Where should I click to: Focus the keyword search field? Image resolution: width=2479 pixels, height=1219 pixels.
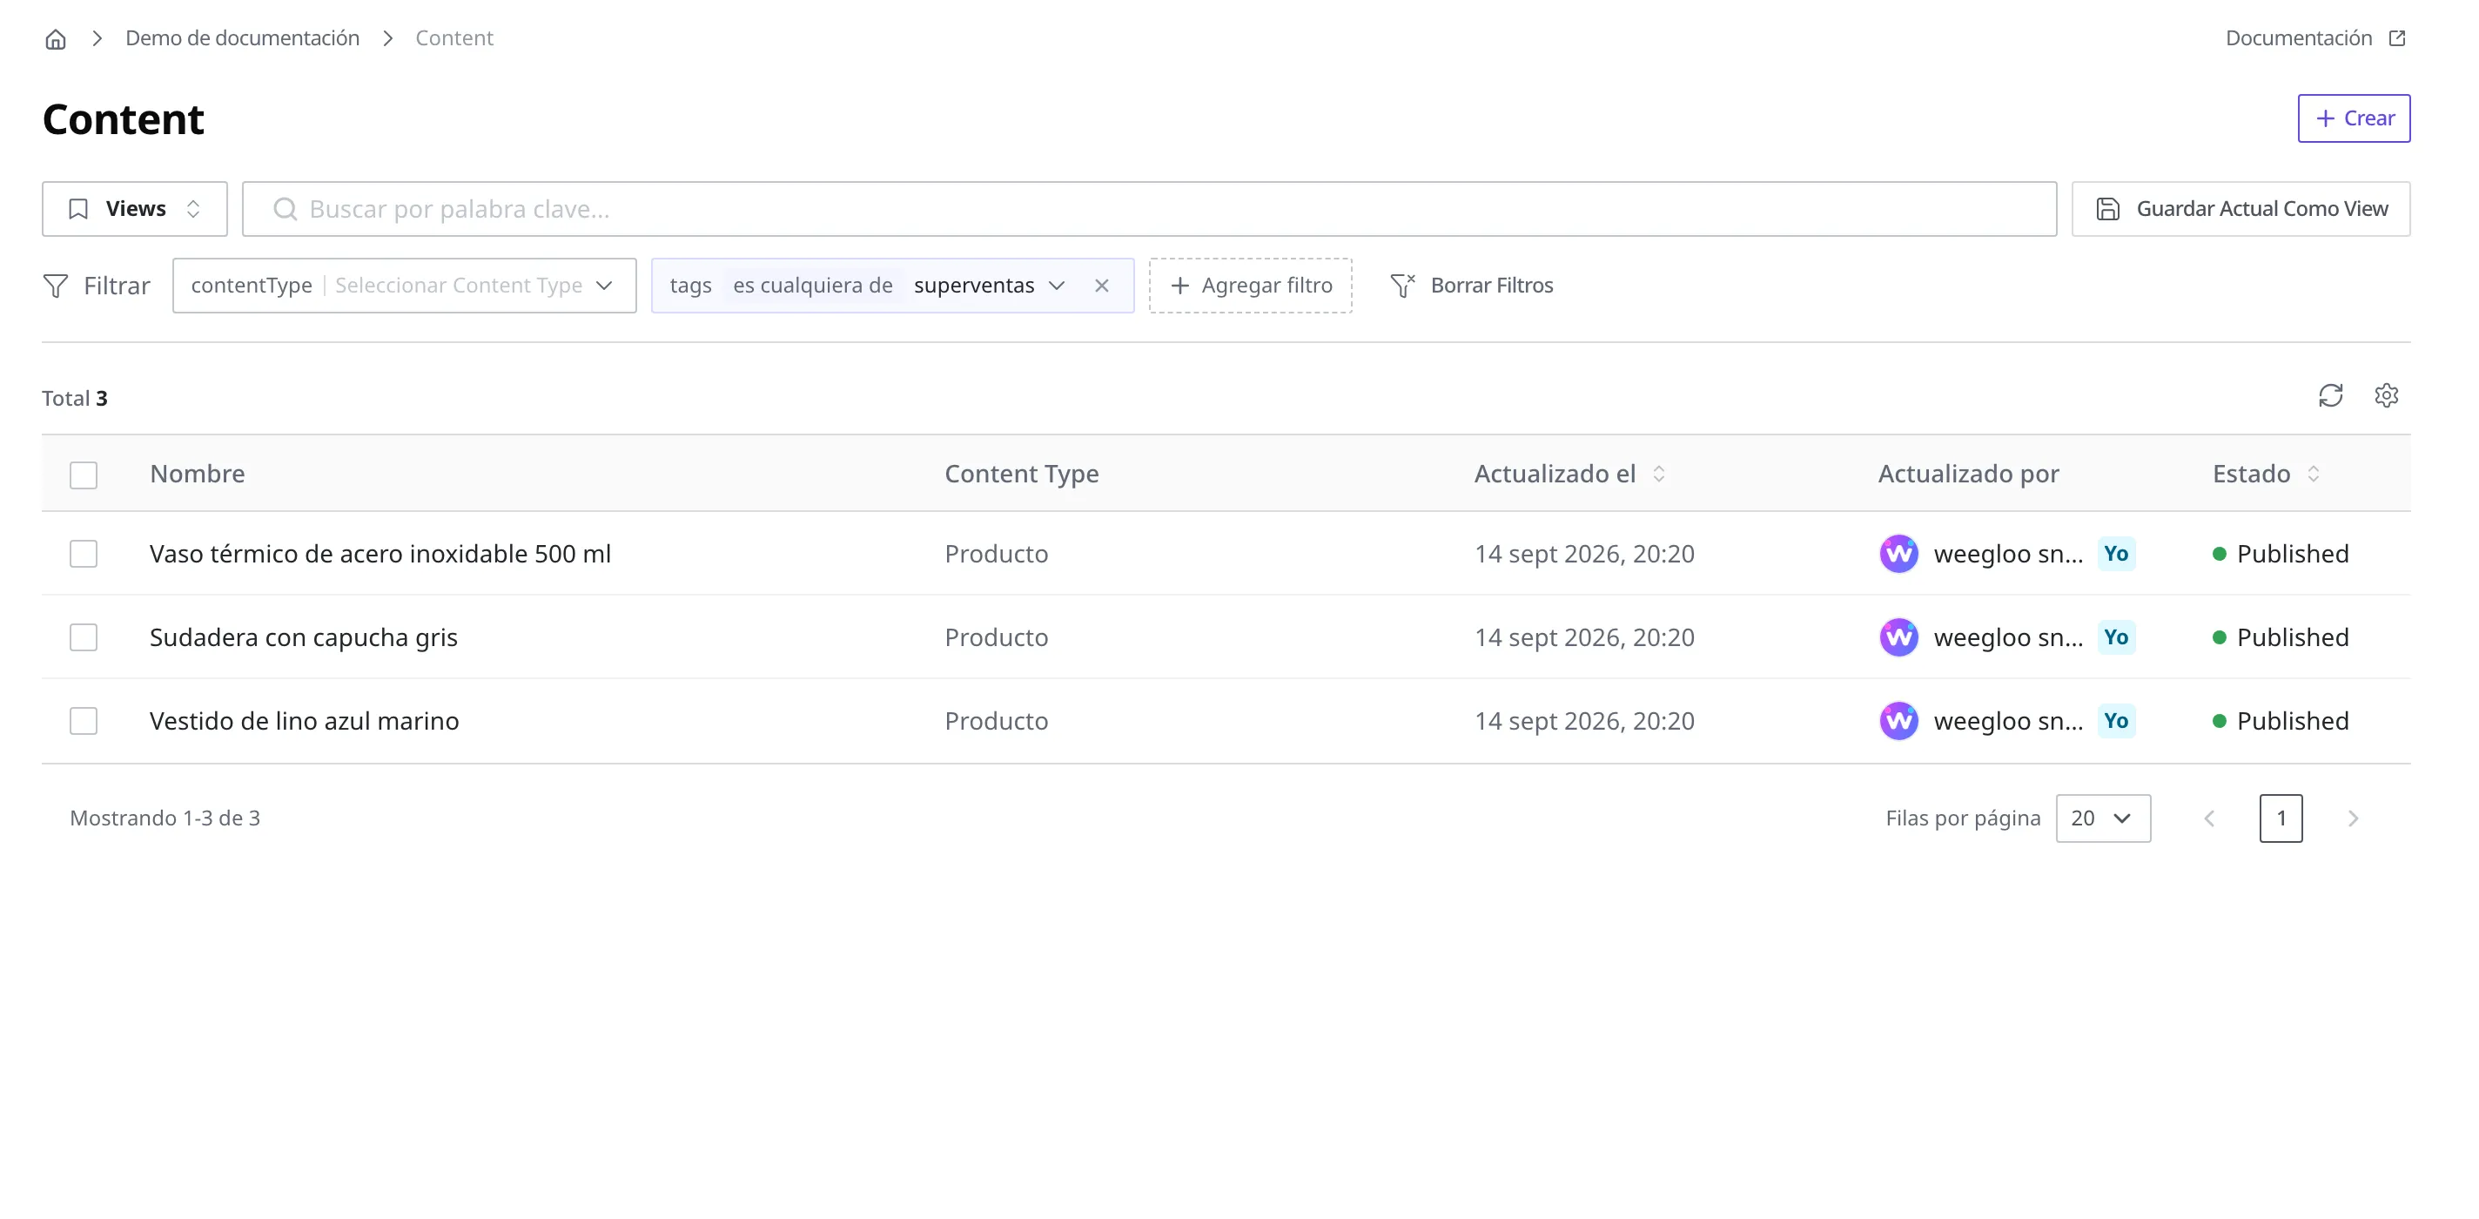click(1149, 209)
